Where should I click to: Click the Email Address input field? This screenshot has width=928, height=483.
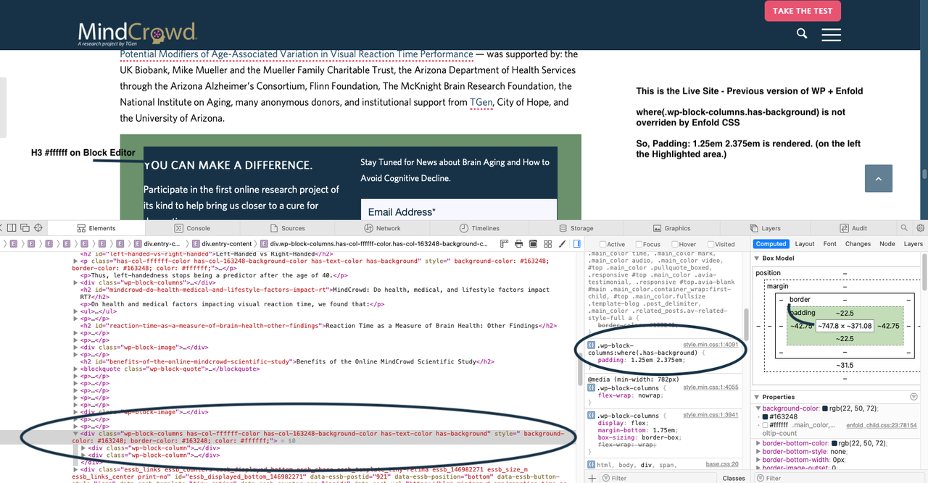pos(459,211)
